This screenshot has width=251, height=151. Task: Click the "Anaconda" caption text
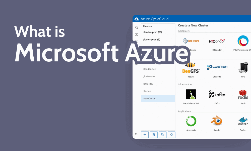coord(191,130)
